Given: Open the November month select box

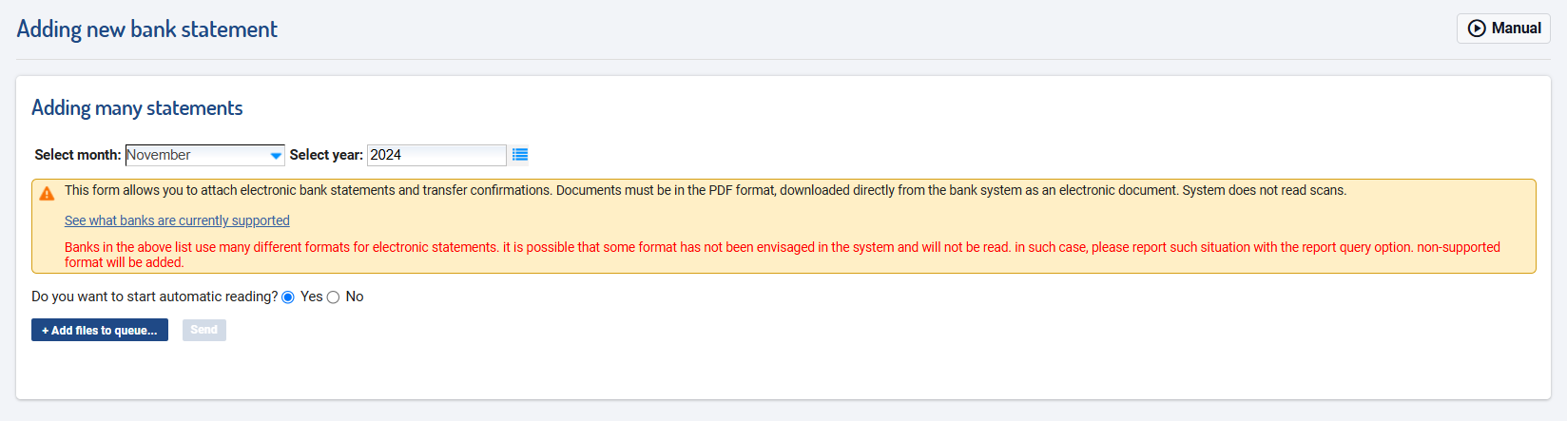Looking at the screenshot, I should coord(204,155).
